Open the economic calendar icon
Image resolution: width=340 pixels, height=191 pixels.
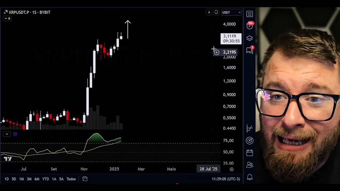(249, 153)
